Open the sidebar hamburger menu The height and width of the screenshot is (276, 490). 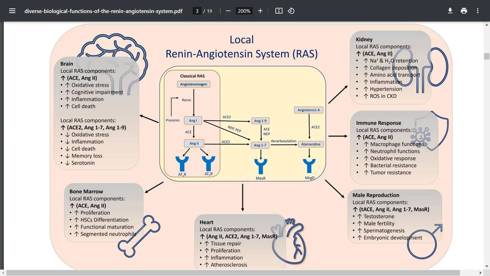point(12,11)
